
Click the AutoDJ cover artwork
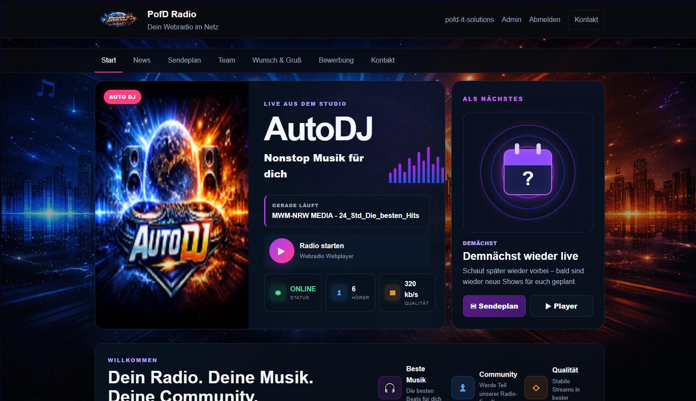click(172, 205)
